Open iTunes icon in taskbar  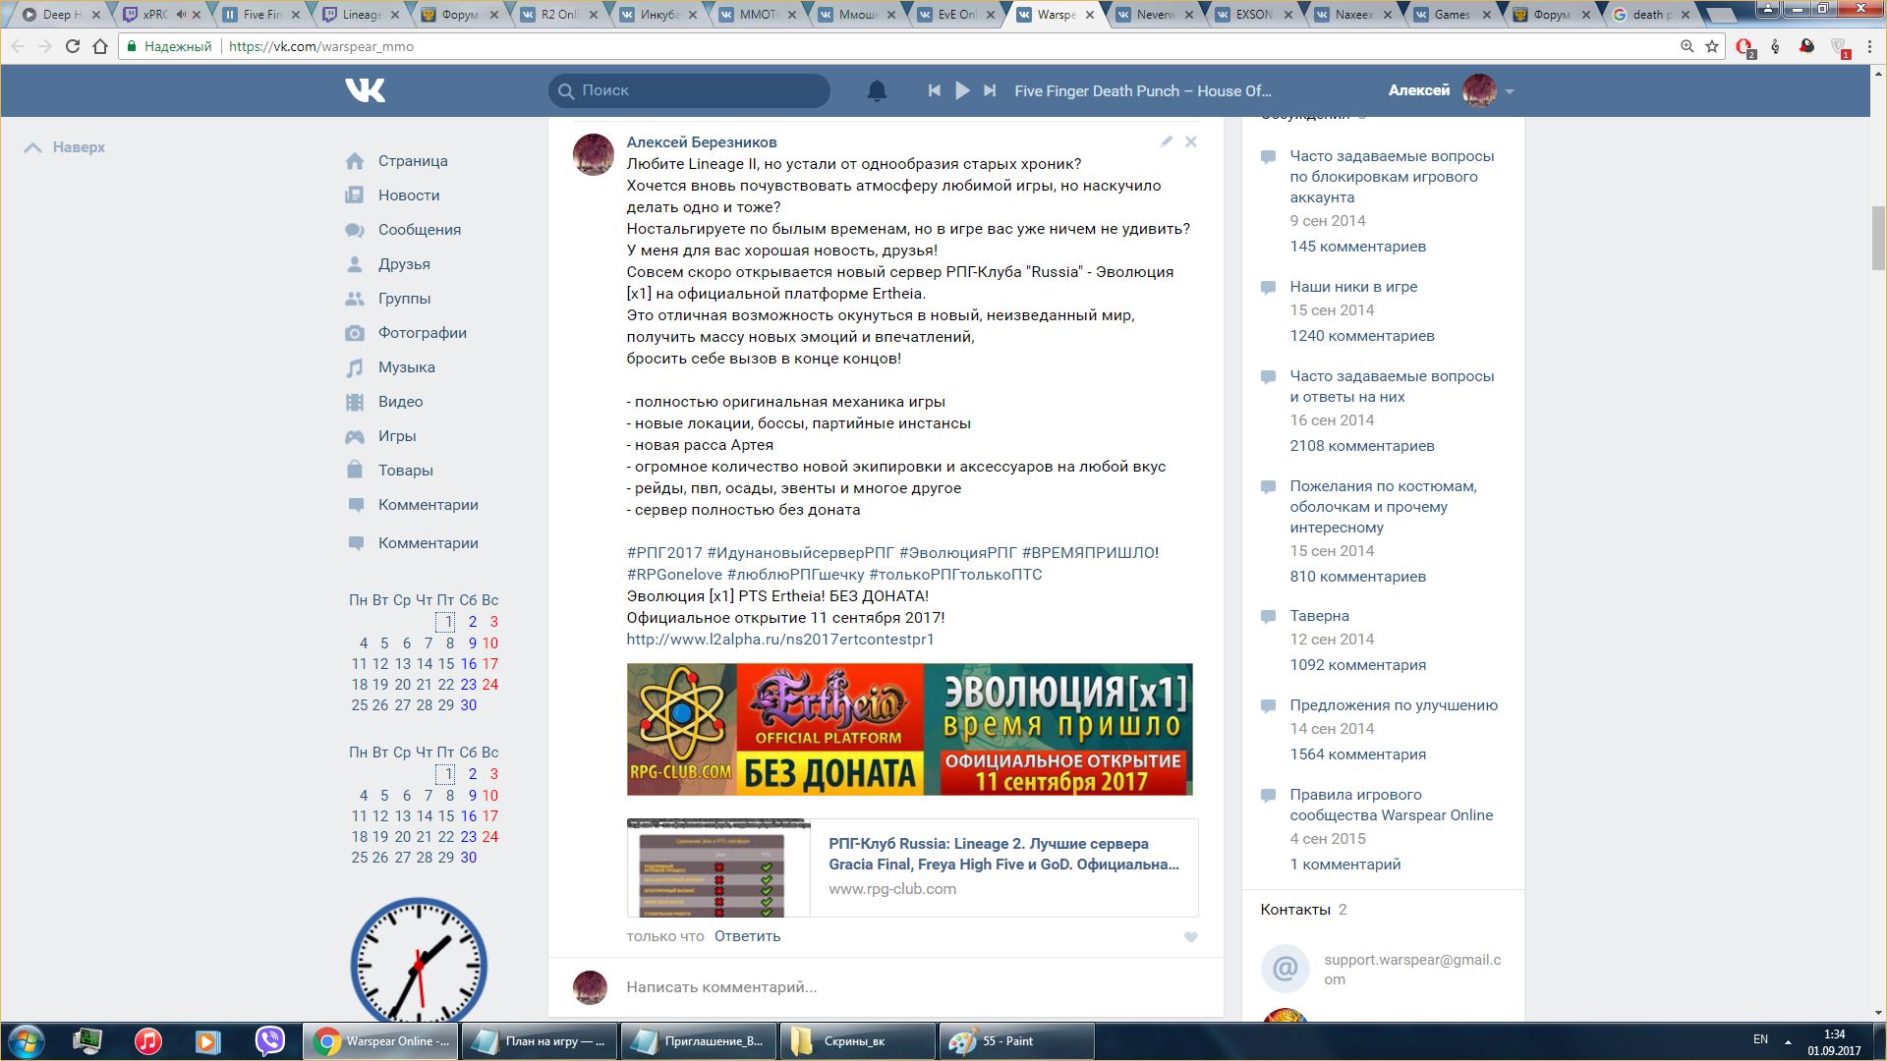(x=148, y=1040)
